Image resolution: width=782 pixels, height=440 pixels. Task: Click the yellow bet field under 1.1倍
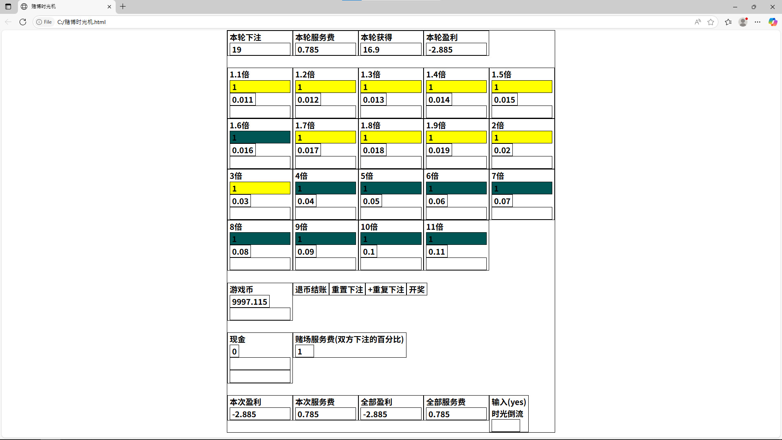(x=260, y=87)
